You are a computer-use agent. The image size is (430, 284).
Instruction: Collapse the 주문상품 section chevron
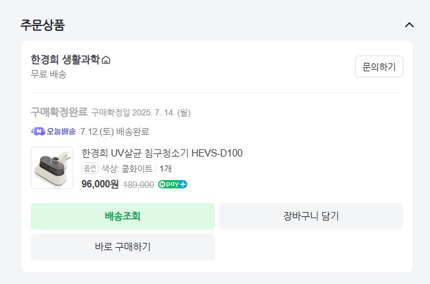409,25
